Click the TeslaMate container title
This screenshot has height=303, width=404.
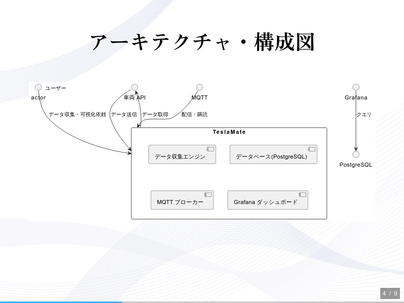[229, 132]
